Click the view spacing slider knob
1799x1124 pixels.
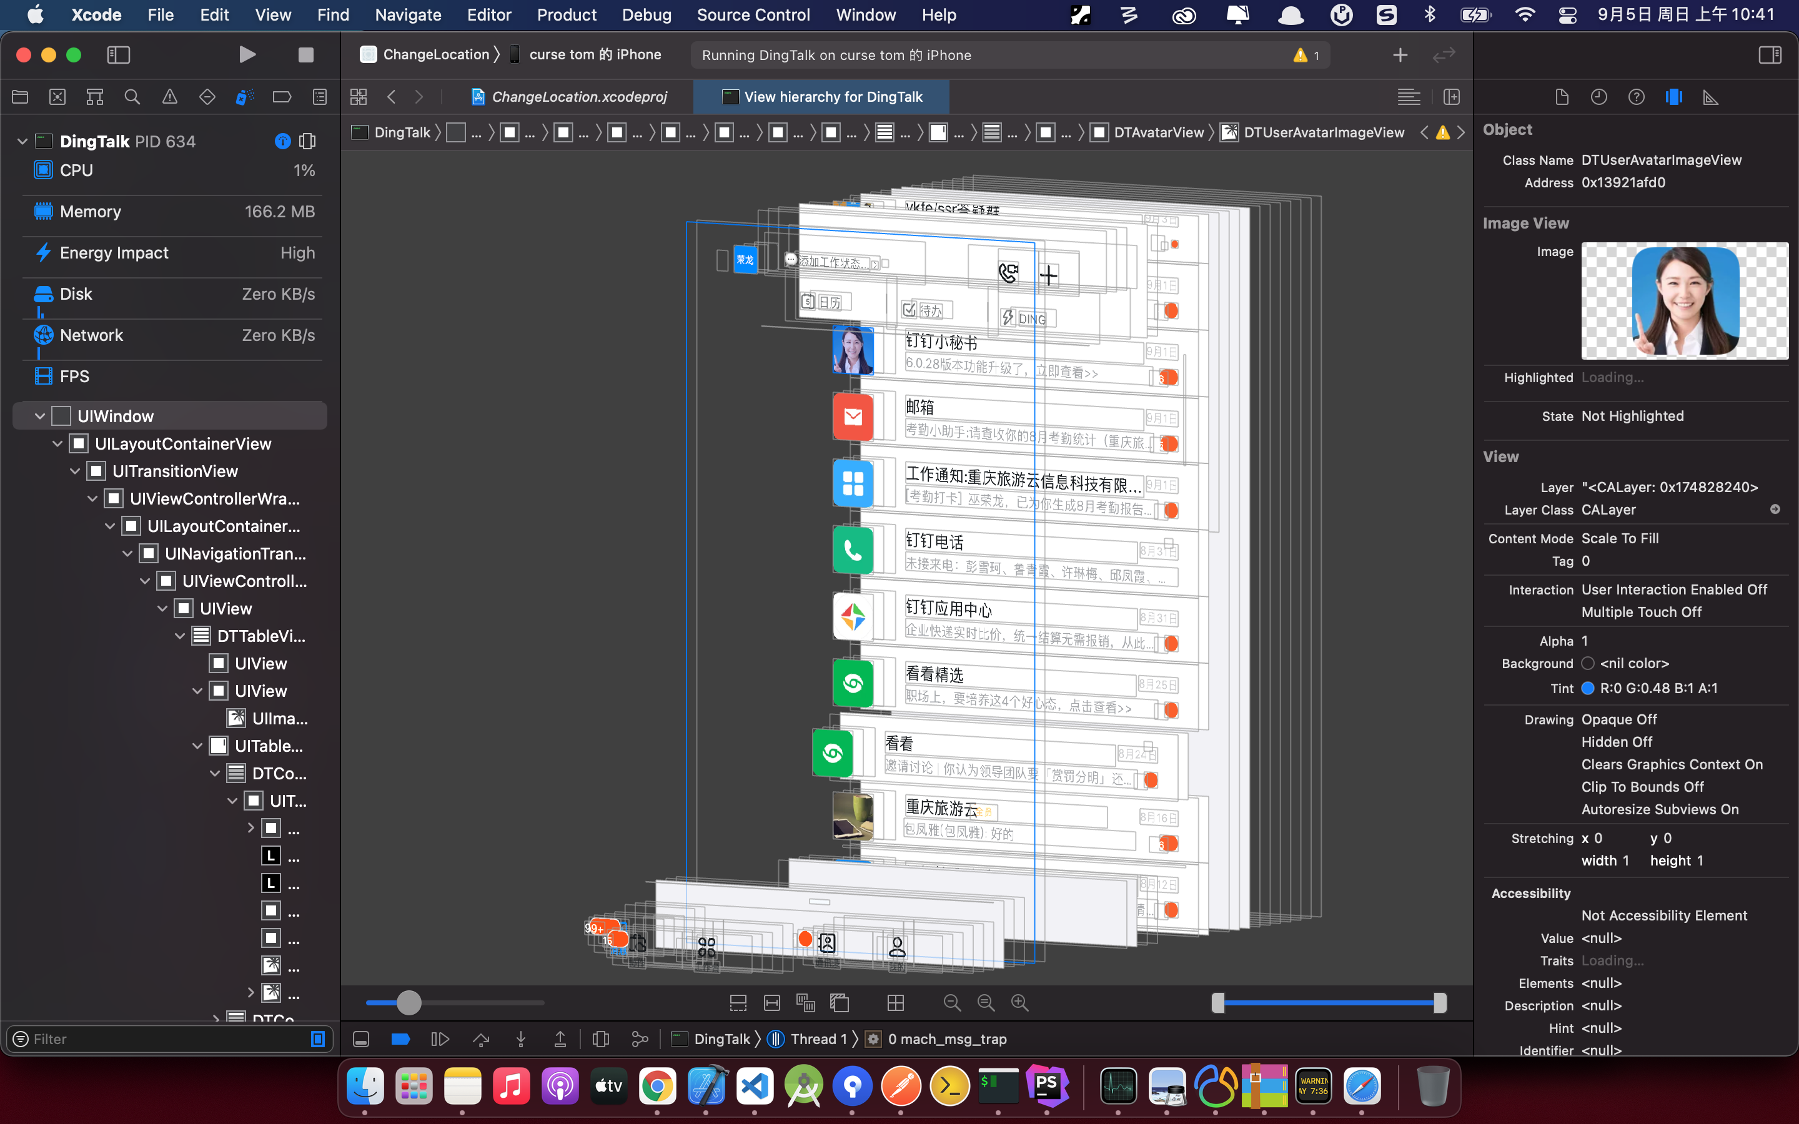409,1003
